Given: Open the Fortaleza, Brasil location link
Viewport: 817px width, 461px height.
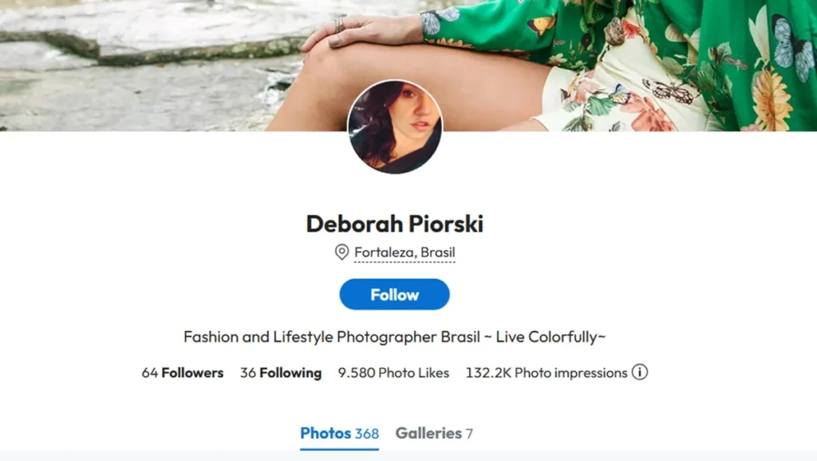Looking at the screenshot, I should [405, 253].
